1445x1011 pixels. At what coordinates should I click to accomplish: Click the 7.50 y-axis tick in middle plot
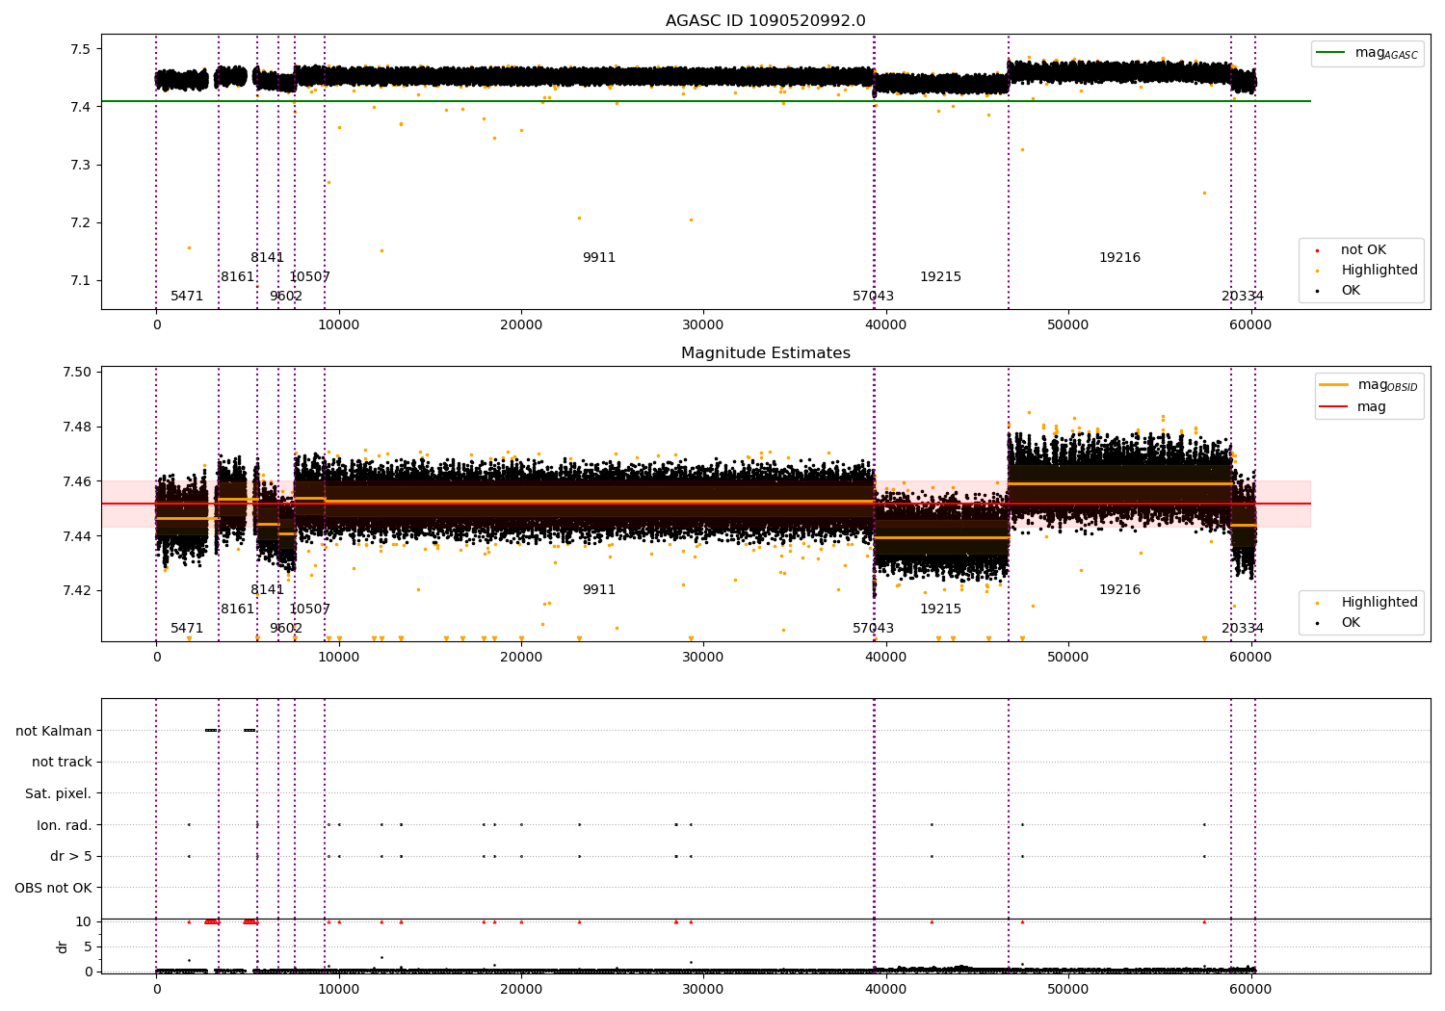click(78, 373)
